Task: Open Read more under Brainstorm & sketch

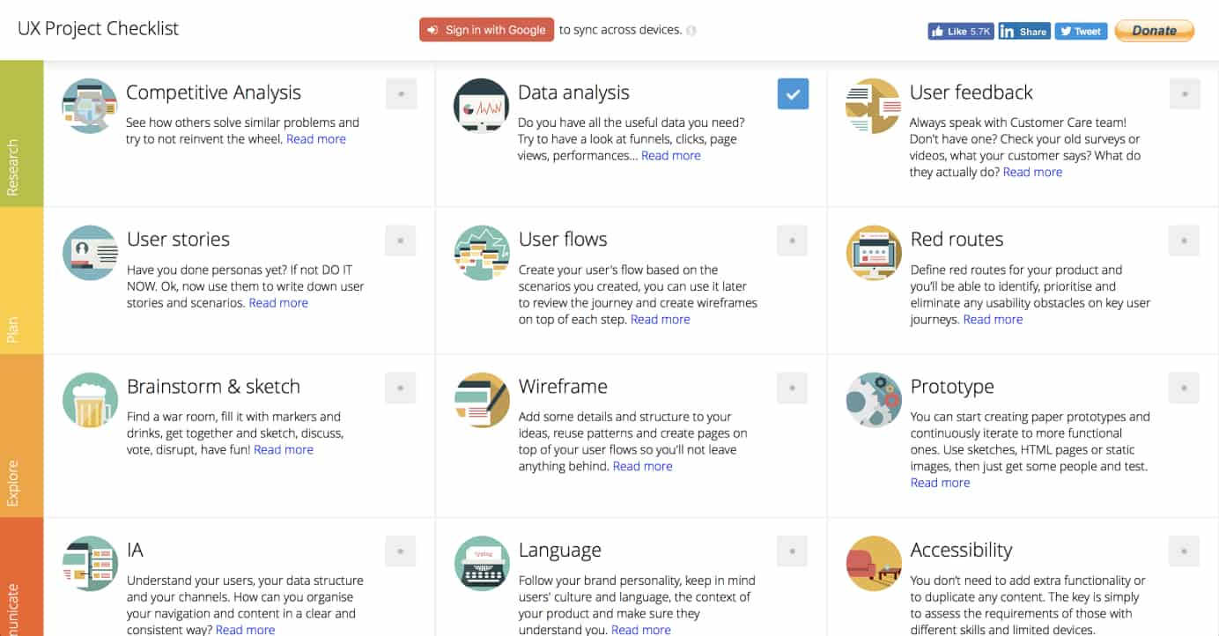Action: click(284, 450)
